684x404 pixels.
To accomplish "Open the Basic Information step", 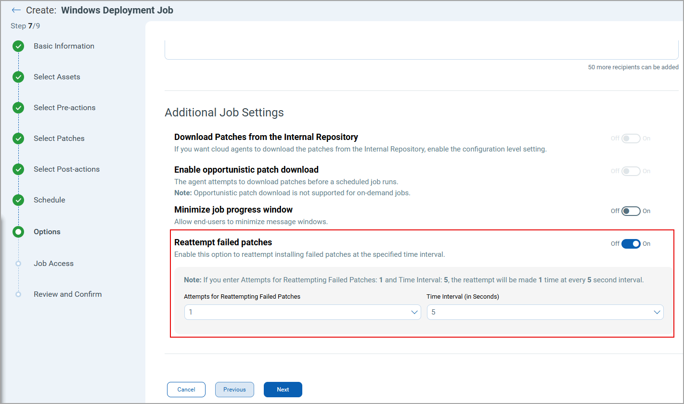I will (64, 46).
